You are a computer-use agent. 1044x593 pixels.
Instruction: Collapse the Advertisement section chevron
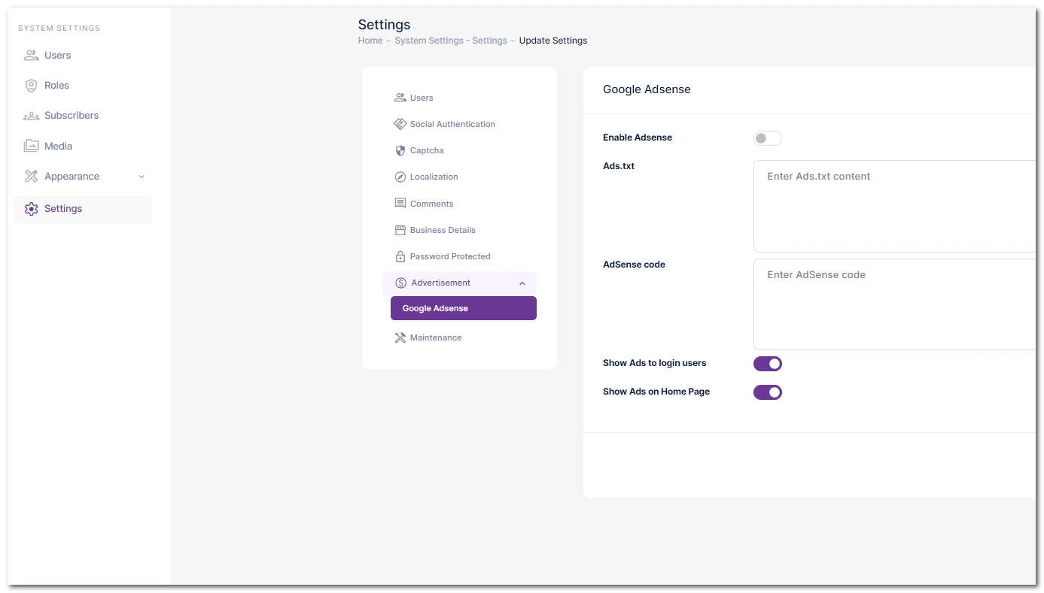(522, 283)
